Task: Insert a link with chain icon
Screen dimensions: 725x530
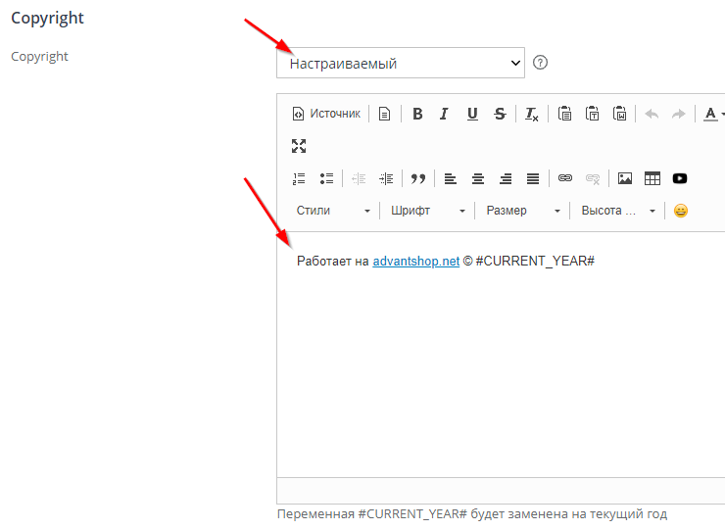Action: tap(564, 178)
